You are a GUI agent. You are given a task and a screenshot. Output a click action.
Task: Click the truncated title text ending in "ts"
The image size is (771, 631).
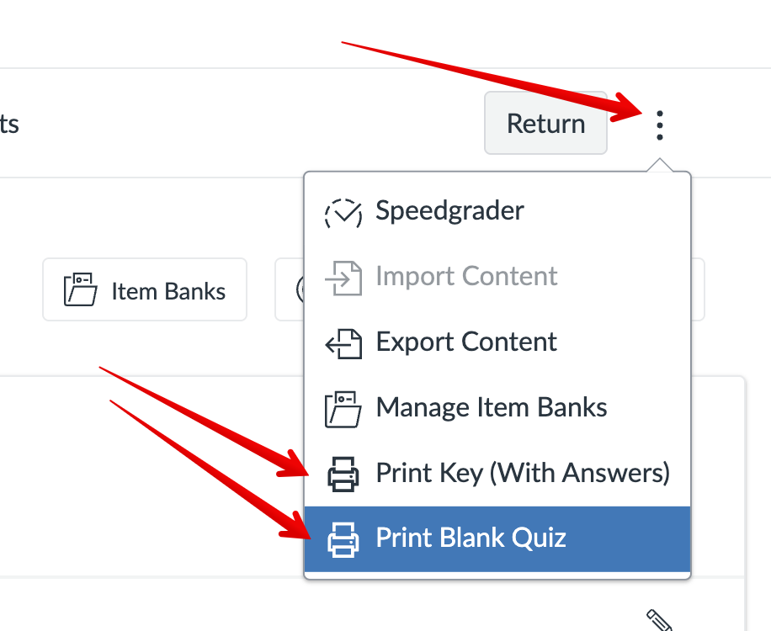[8, 125]
